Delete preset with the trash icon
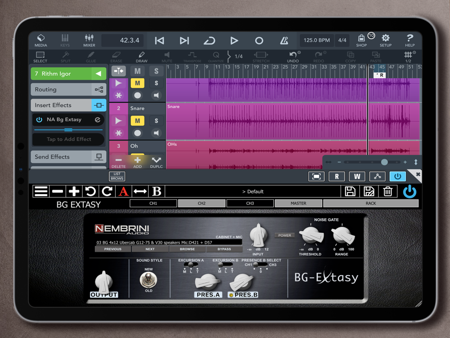Screen dimensions: 450x338 click(388, 192)
